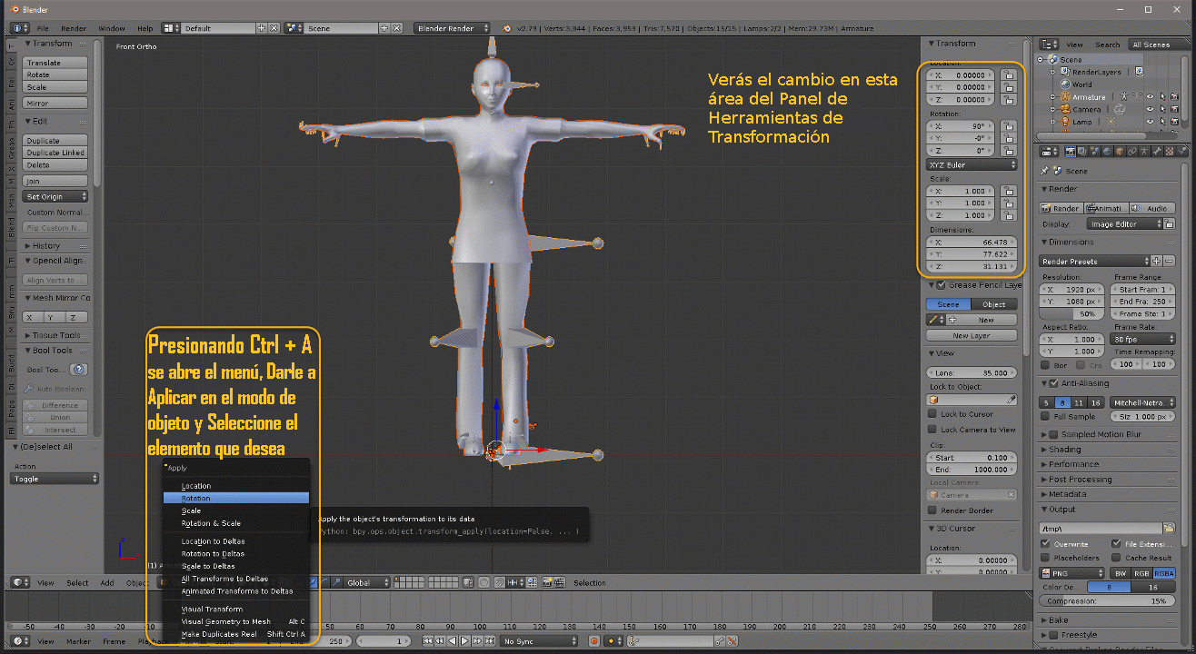The height and width of the screenshot is (654, 1196).
Task: Add a render preset with plus icon
Action: 1156,261
